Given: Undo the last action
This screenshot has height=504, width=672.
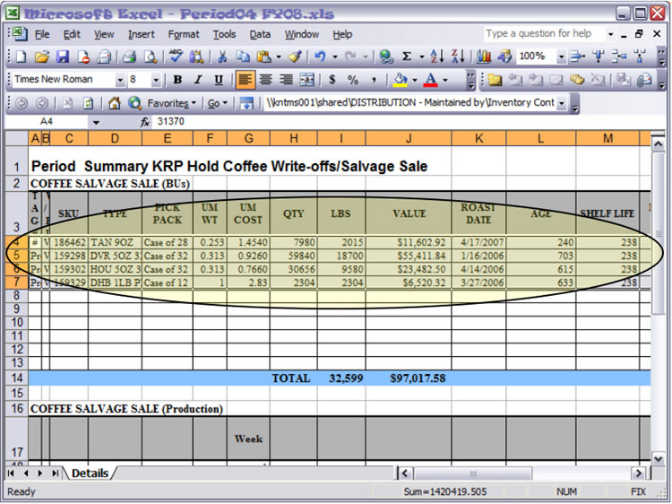Looking at the screenshot, I should click(320, 56).
